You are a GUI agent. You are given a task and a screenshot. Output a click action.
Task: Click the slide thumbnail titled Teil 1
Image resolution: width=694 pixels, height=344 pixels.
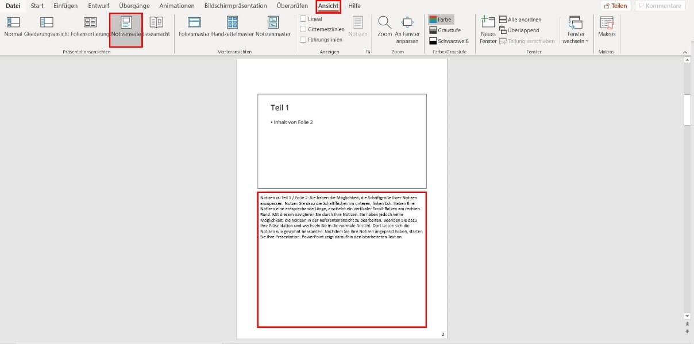pyautogui.click(x=342, y=141)
